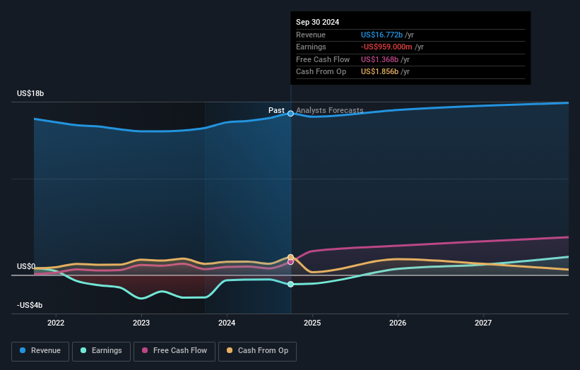Click the teal Earnings legend dot
The height and width of the screenshot is (370, 580).
click(83, 350)
